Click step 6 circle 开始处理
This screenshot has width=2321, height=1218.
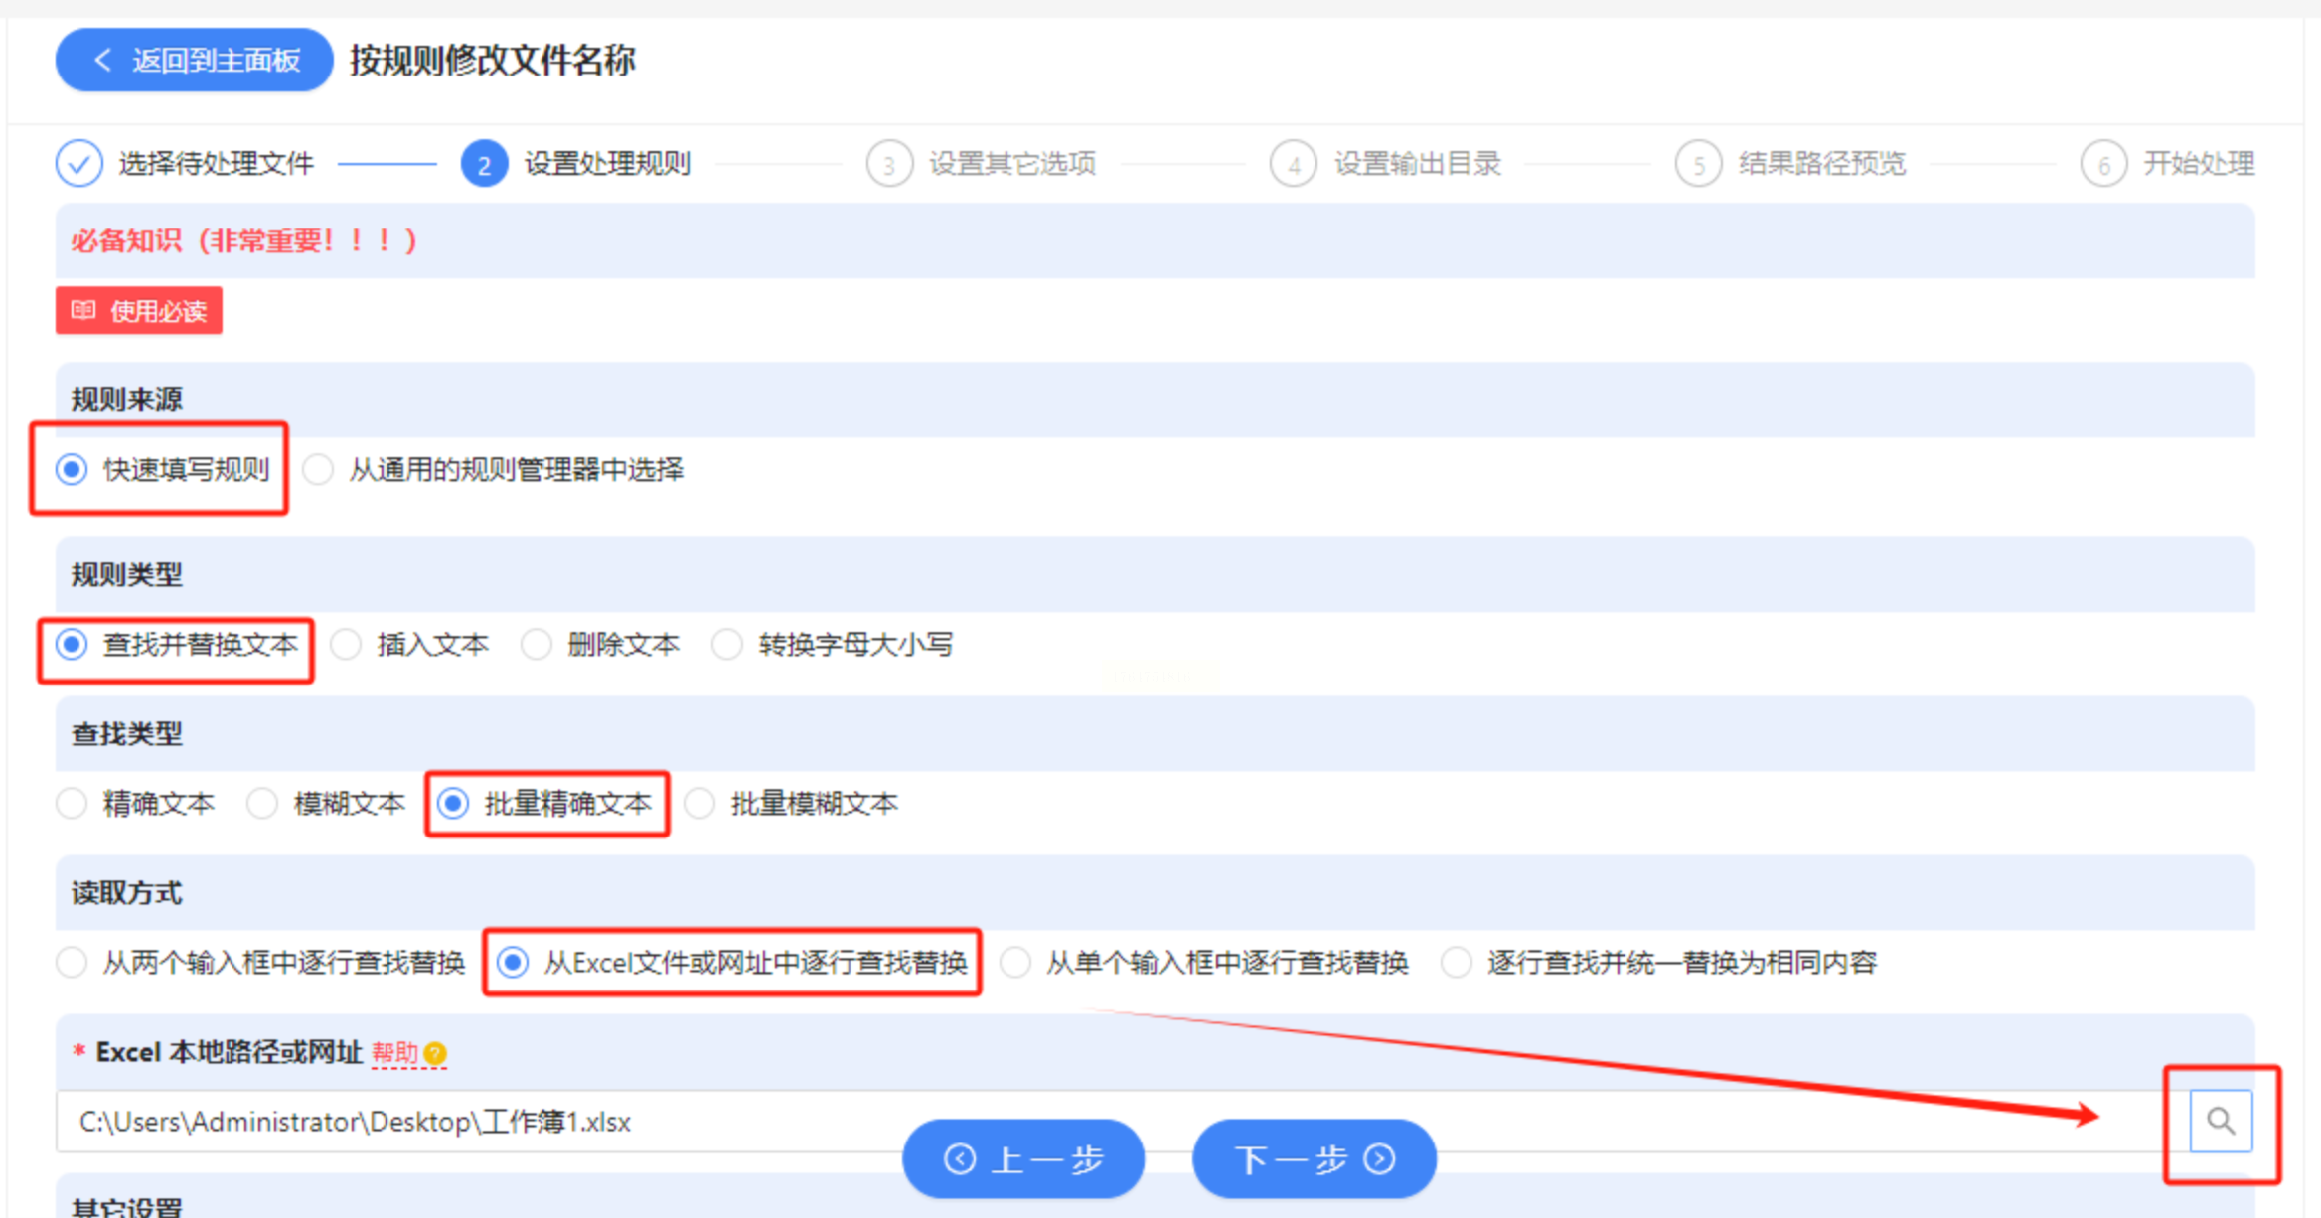[x=2103, y=164]
